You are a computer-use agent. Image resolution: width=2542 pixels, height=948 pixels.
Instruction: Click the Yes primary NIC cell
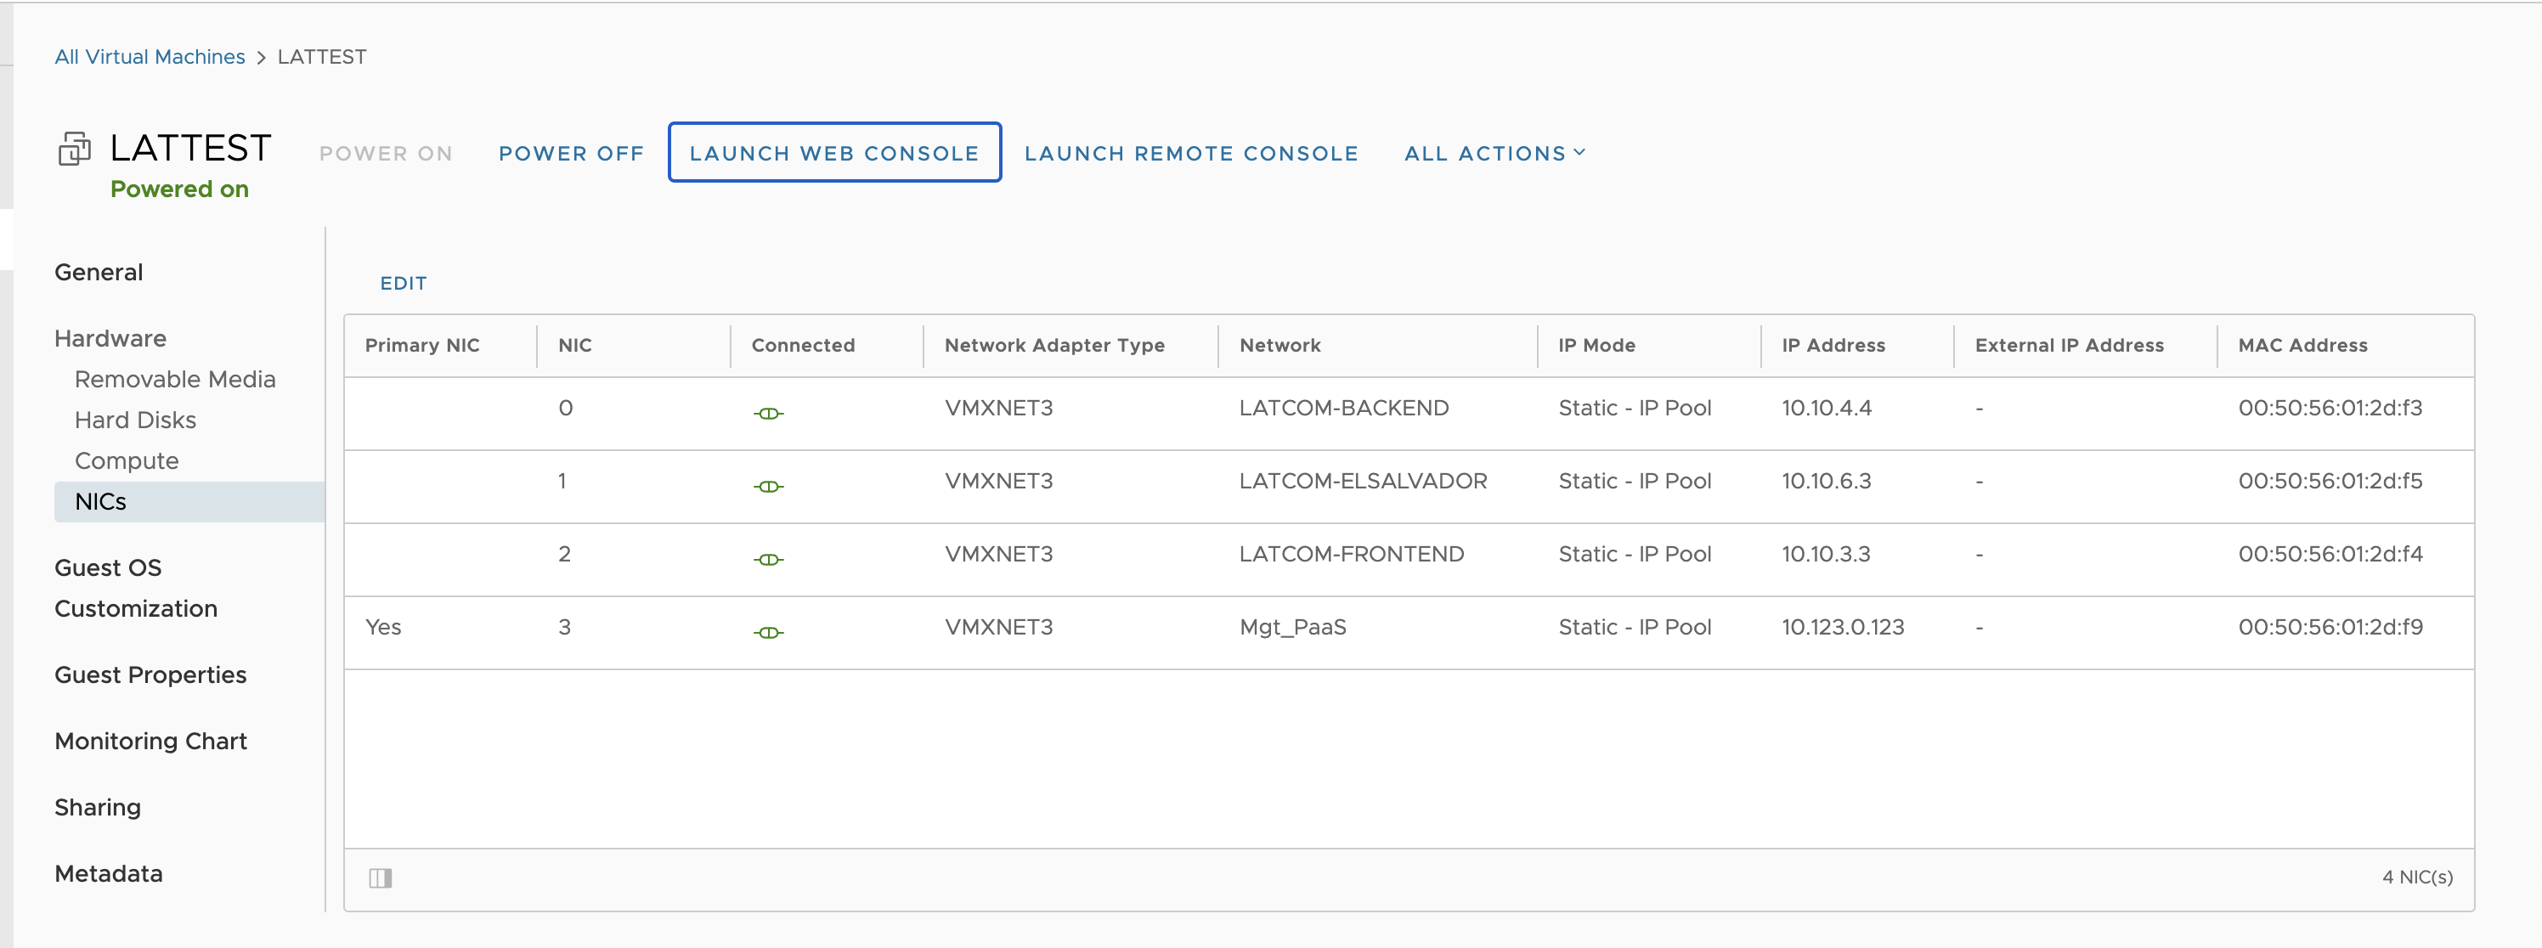pyautogui.click(x=383, y=626)
